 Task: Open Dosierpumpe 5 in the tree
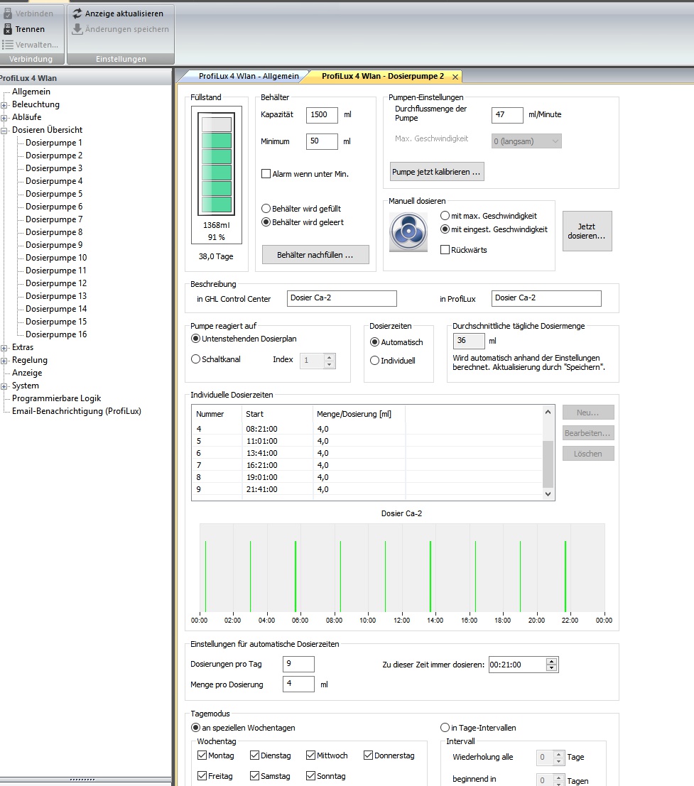[54, 194]
